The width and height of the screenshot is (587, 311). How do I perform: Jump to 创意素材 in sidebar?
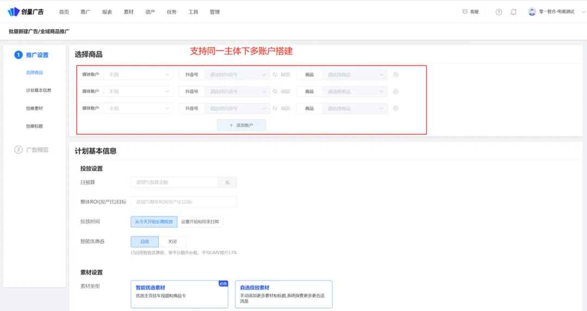coord(34,109)
